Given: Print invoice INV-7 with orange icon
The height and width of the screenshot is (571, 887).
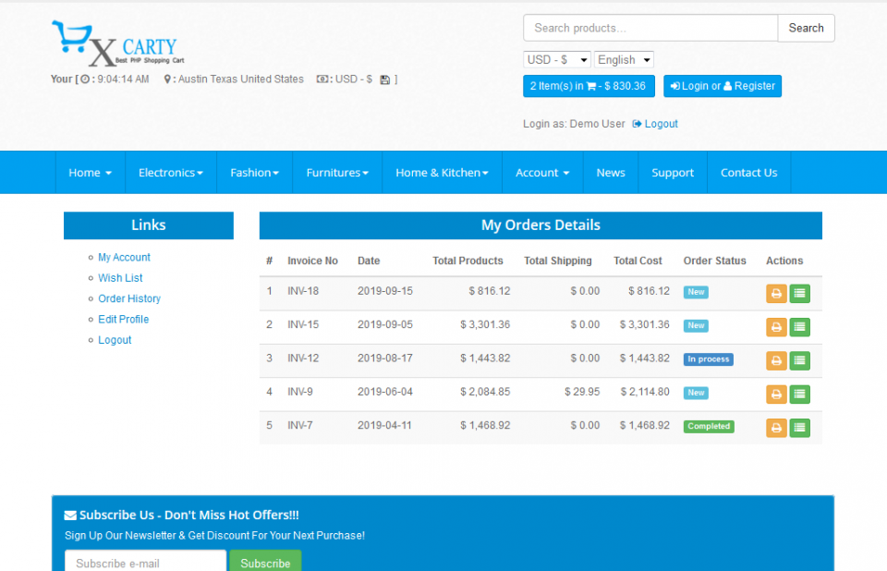Looking at the screenshot, I should (x=776, y=428).
